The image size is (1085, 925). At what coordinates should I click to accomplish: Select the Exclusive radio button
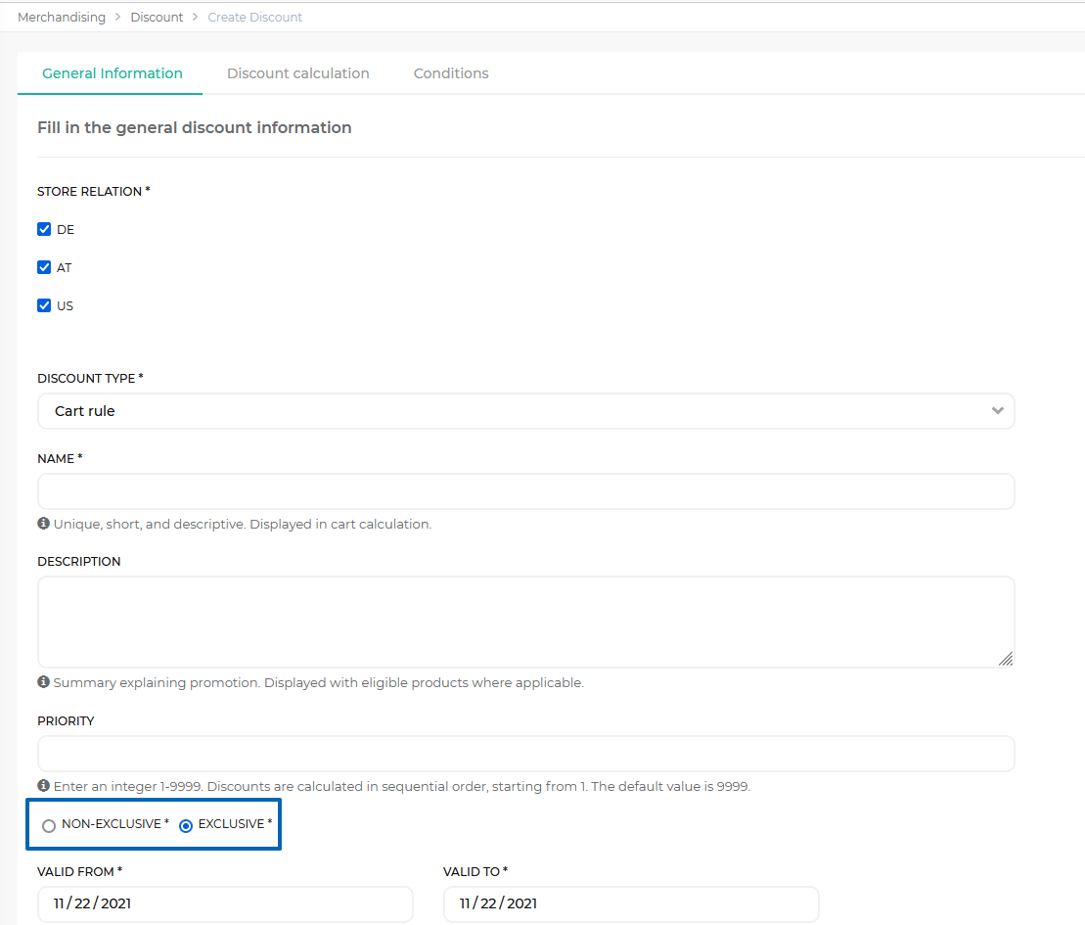186,825
